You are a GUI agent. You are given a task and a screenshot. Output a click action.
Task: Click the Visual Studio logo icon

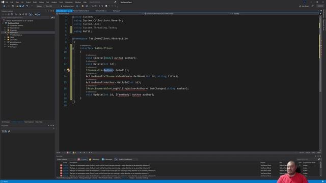click(3, 2)
